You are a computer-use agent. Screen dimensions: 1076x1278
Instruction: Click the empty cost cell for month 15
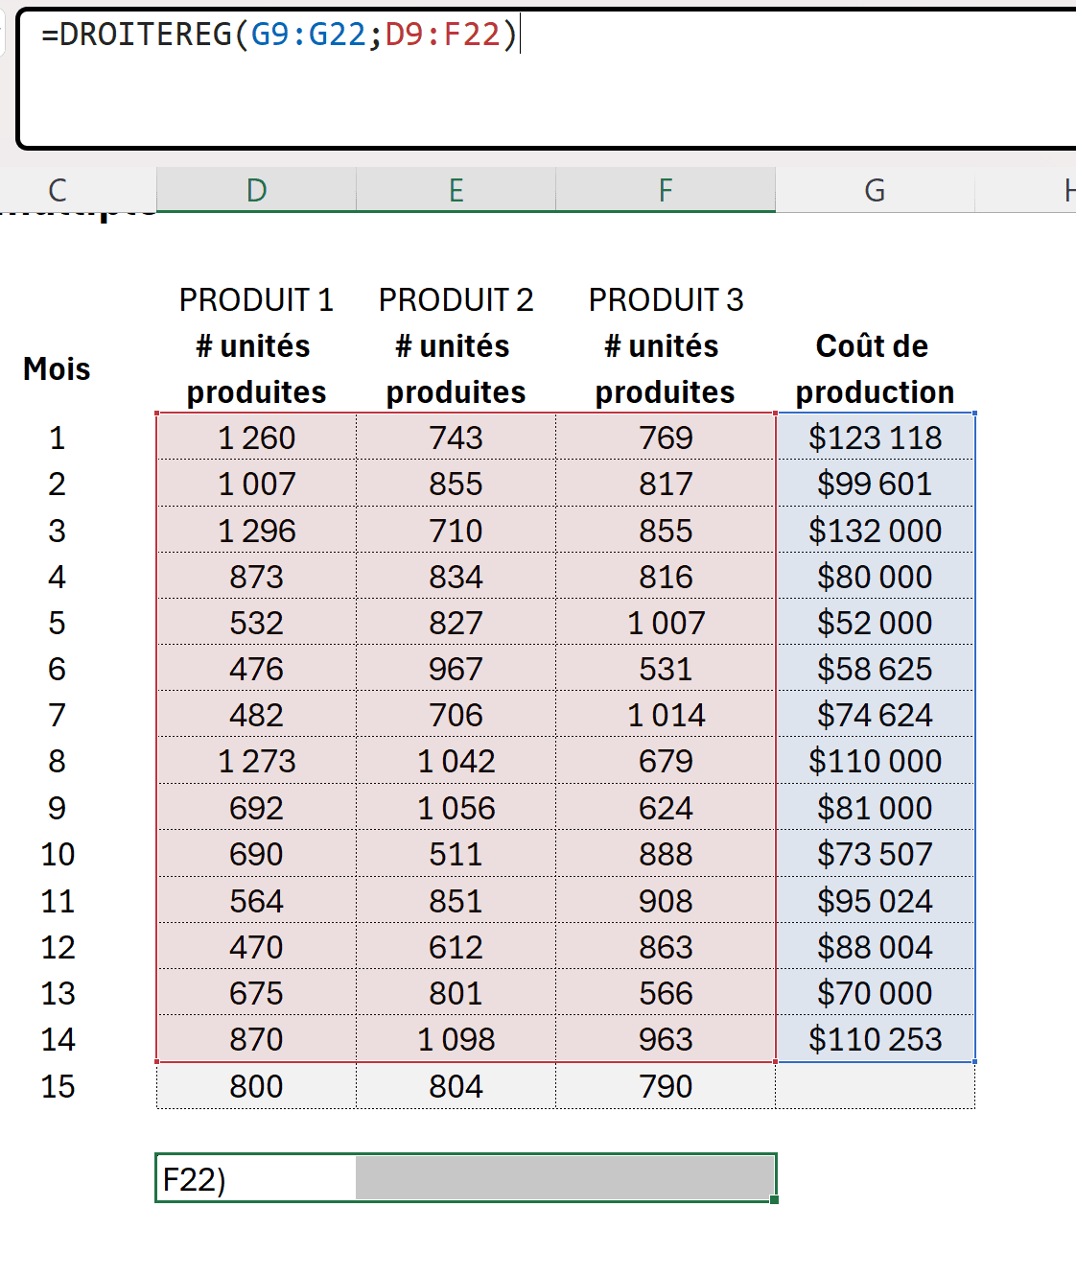pyautogui.click(x=875, y=1086)
